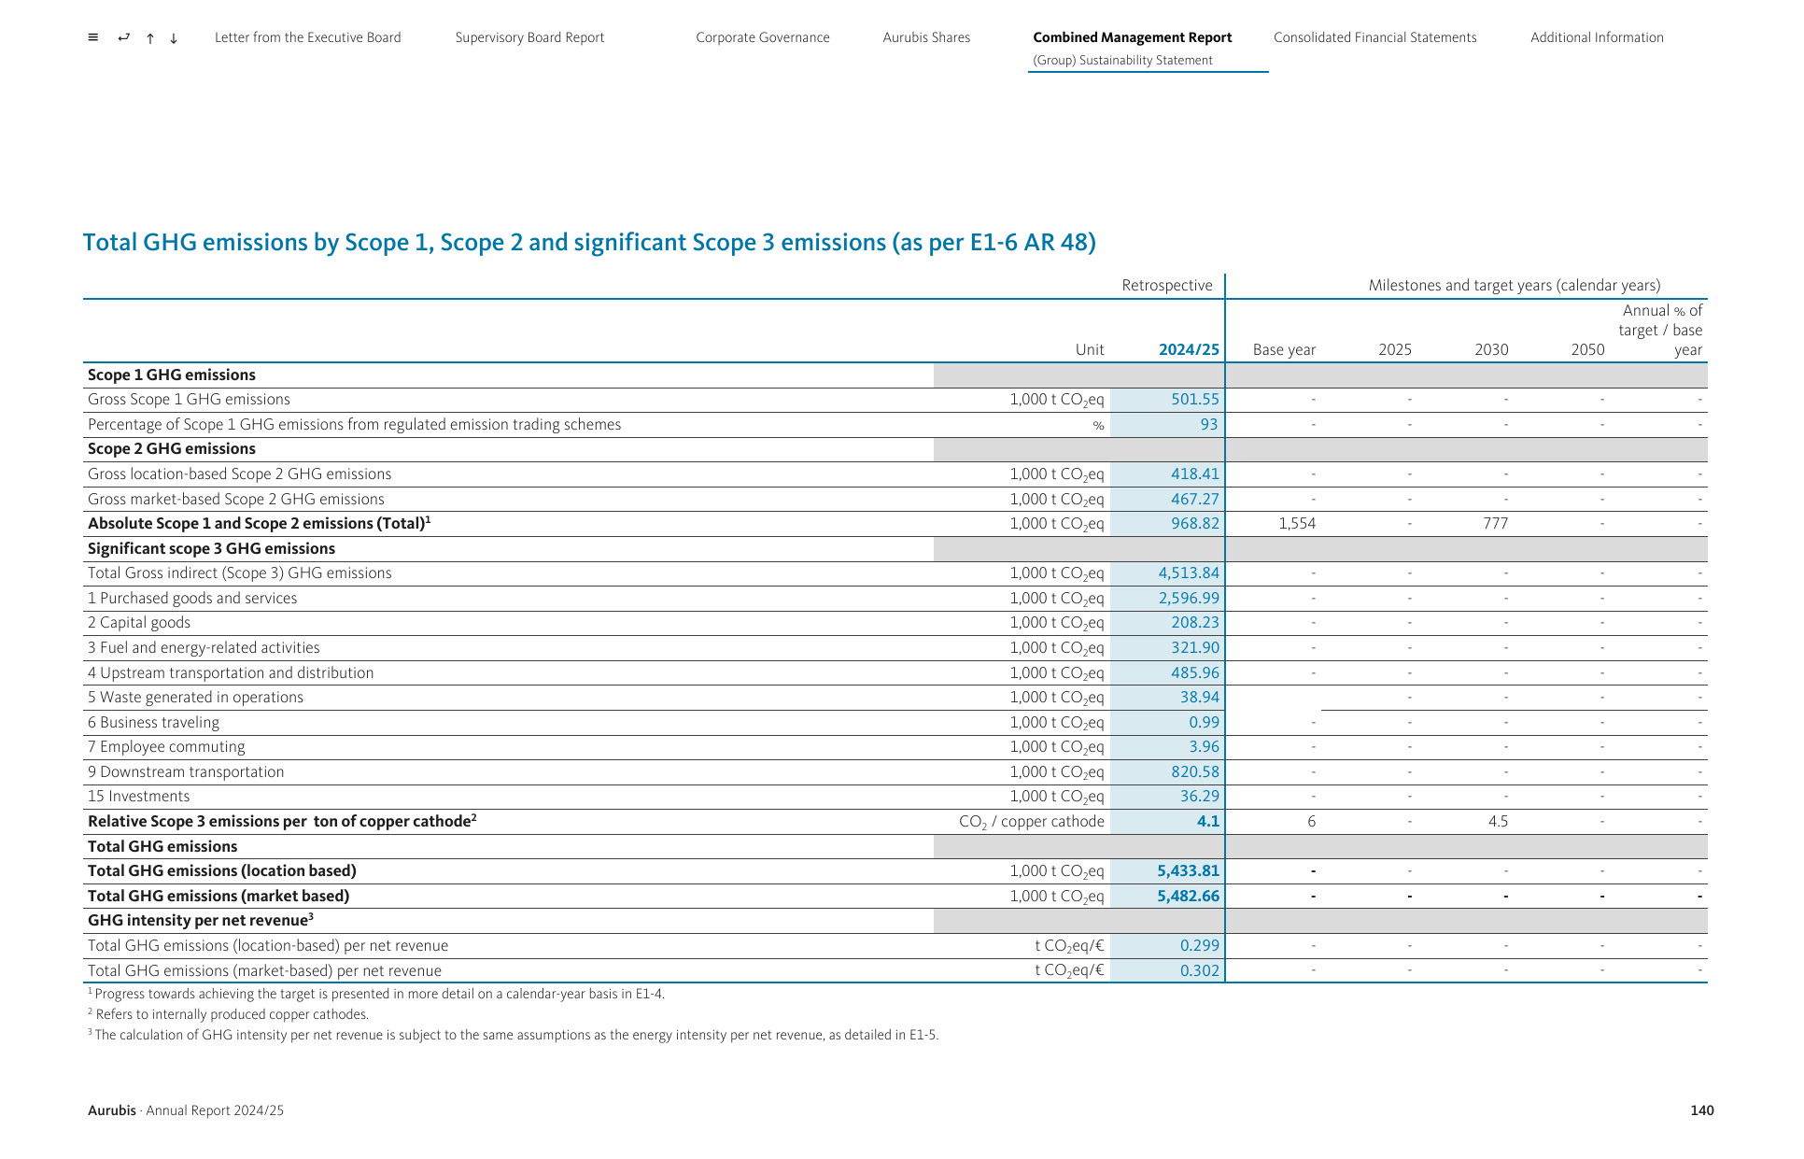Click the intensity value 0.302

pyautogui.click(x=1200, y=971)
